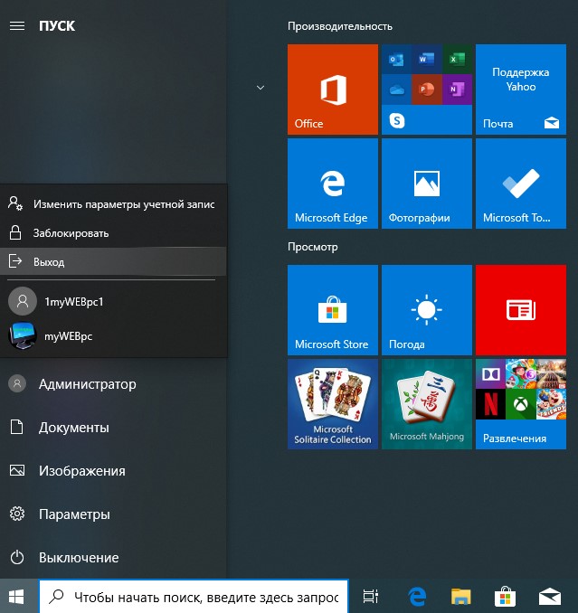Open Dolby in the Развлечения folder
Screen dimensions: 578x613
click(x=490, y=374)
